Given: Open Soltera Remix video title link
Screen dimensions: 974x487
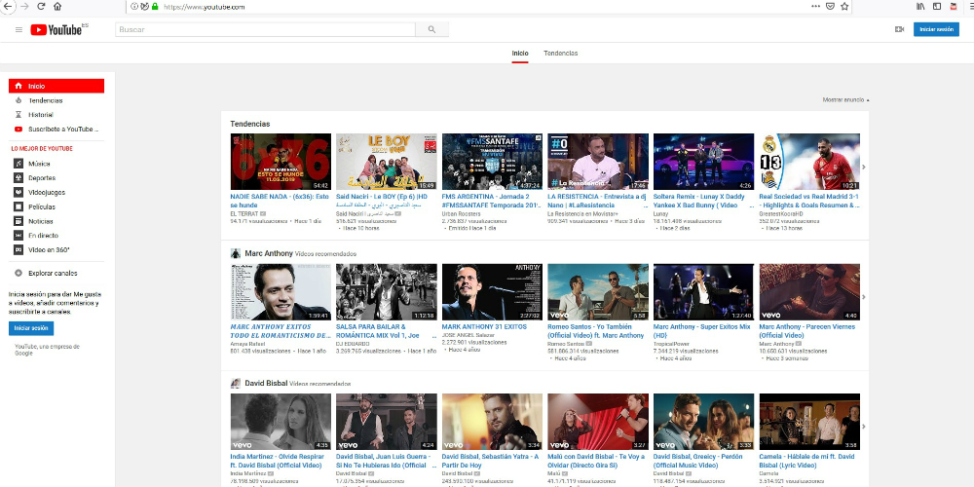Looking at the screenshot, I should tap(699, 200).
